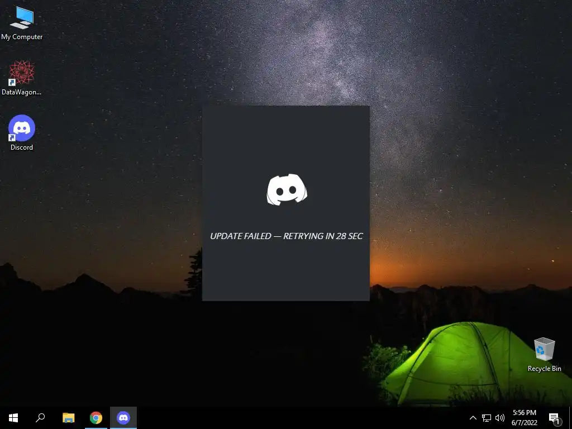Click Discord taskbar button

[x=123, y=418]
